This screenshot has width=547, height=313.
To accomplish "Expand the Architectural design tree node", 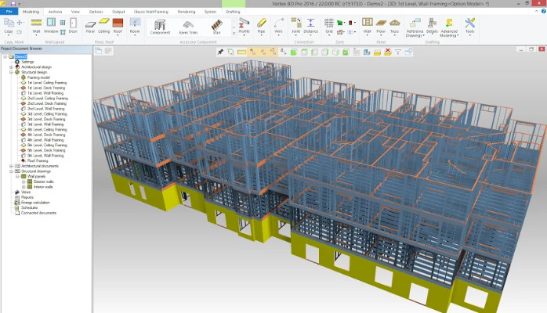I will point(11,67).
